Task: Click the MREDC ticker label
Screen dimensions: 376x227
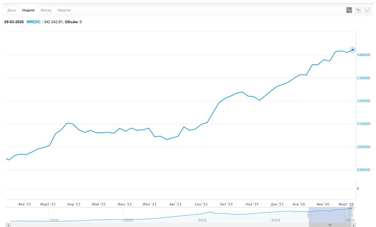Action: click(x=33, y=22)
